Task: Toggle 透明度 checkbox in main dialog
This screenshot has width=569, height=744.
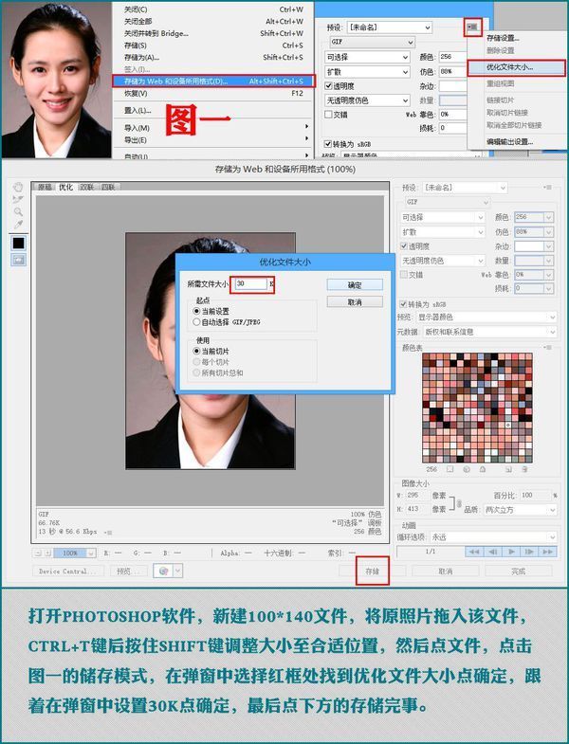Action: tap(404, 245)
